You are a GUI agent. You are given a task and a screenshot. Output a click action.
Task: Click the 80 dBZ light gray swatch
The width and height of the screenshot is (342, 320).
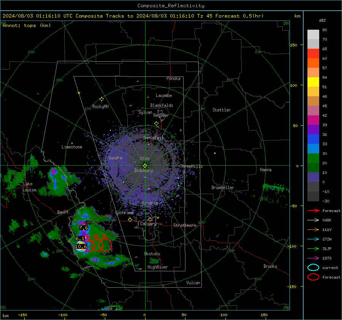pos(313,34)
